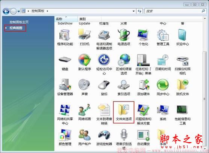Open Color Management (颜色管理)
This screenshot has width=209, height=153.
(65, 138)
